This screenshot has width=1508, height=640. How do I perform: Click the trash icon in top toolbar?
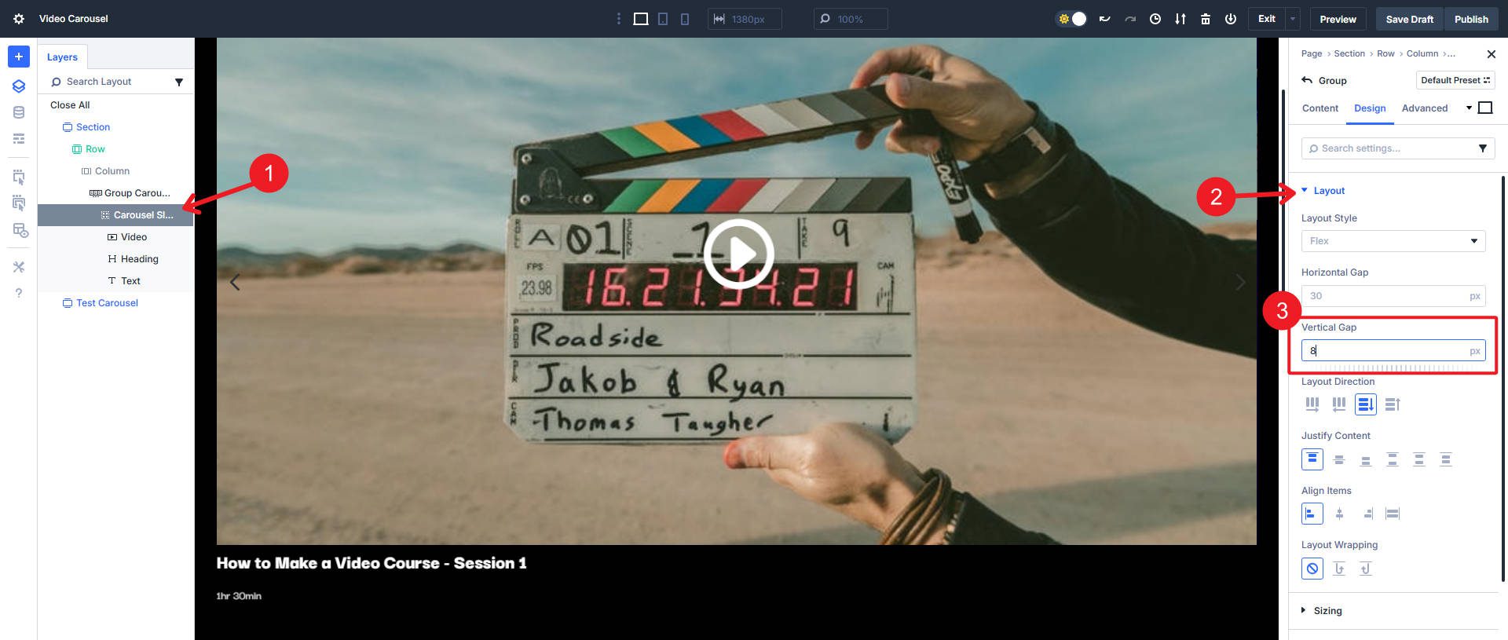click(1205, 19)
